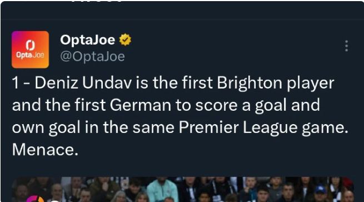Open the @OptaJoe handle link
This screenshot has height=202, width=364.
pyautogui.click(x=92, y=57)
